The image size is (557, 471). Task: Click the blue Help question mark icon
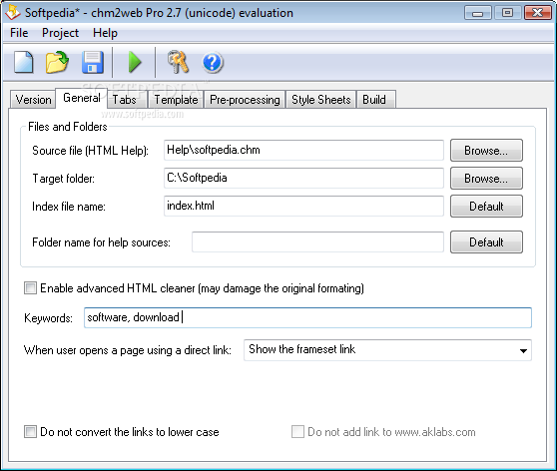point(212,63)
